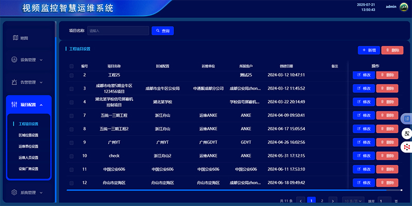The image size is (412, 206).
Task: Select 运维人员设置 submenu item
Action: (28, 158)
